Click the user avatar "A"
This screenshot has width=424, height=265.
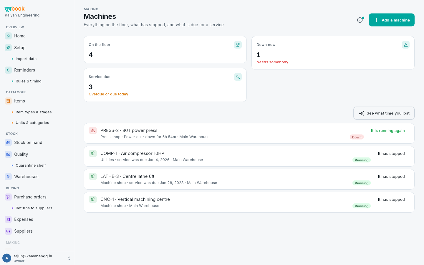tap(7, 258)
